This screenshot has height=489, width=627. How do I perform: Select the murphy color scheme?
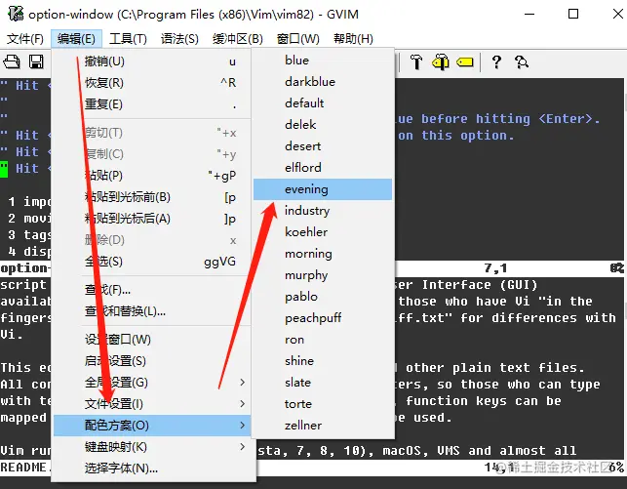tap(323, 275)
